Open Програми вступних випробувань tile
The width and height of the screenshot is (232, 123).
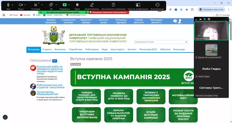tap(86, 115)
